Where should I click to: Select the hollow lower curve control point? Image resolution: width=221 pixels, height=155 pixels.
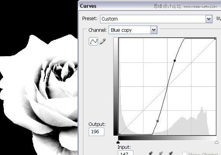click(157, 121)
